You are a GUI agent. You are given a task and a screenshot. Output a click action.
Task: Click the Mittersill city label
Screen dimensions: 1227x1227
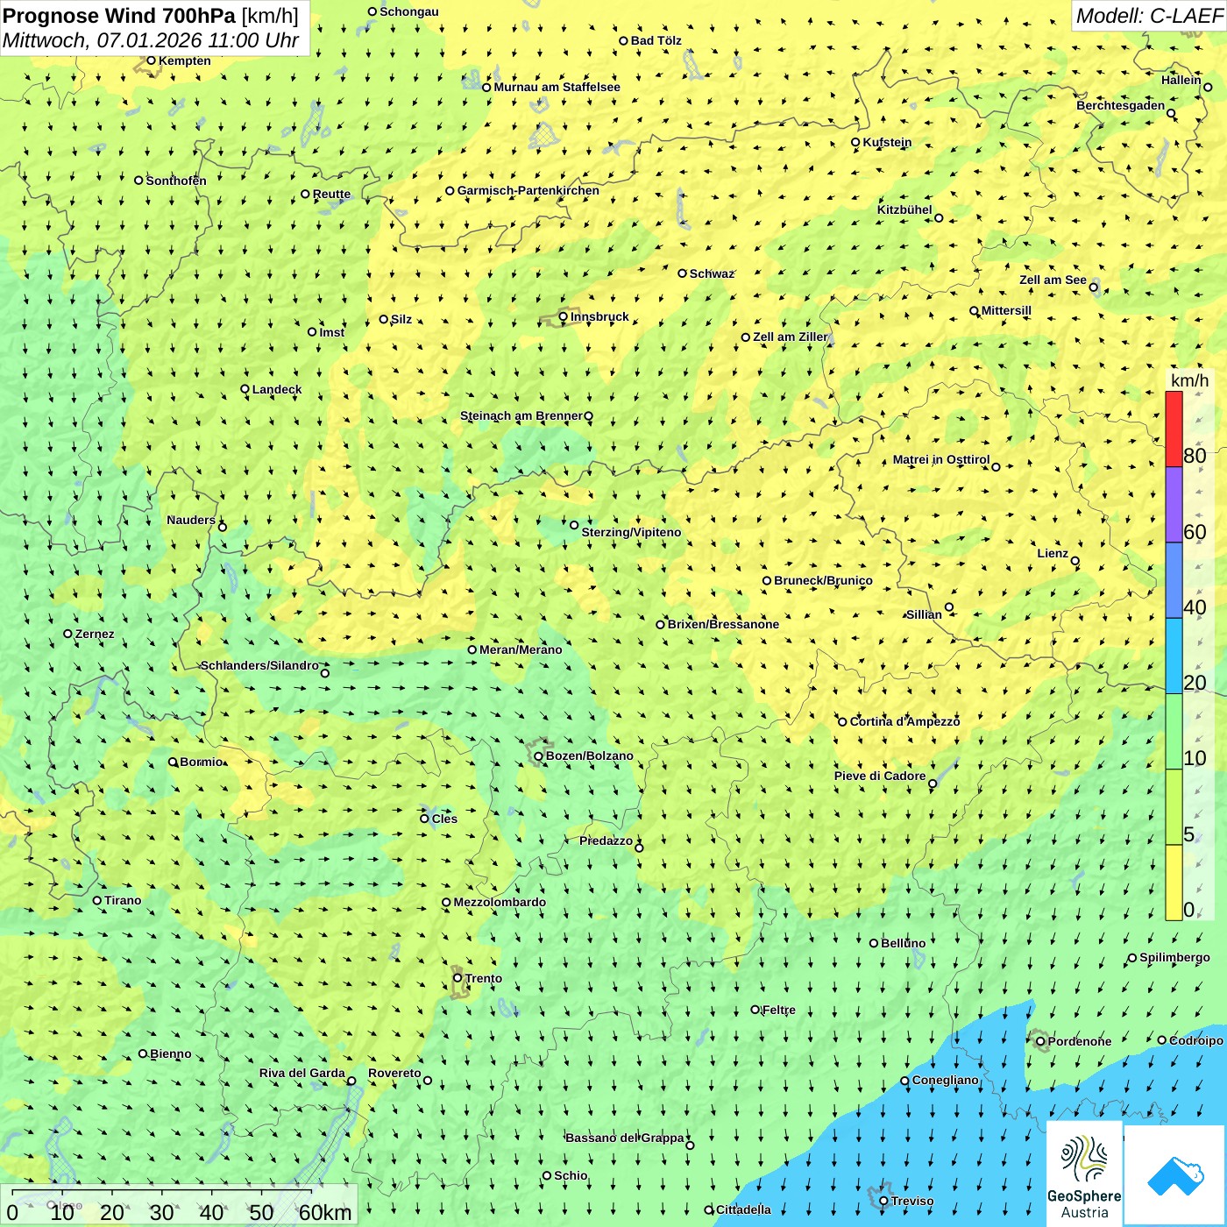click(x=1006, y=310)
